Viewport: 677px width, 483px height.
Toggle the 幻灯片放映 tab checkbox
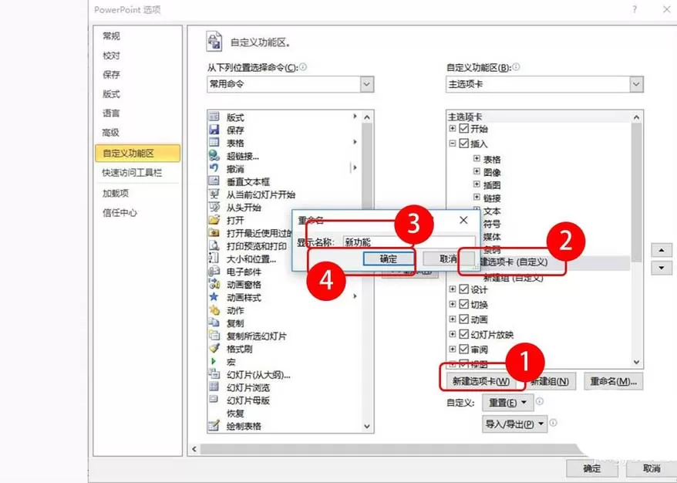464,334
